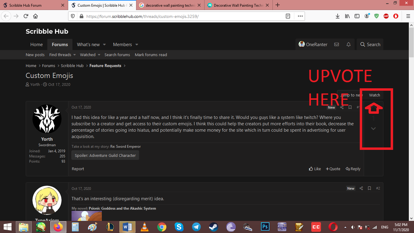414x233 pixels.
Task: Reload the current page
Action: 26,16
